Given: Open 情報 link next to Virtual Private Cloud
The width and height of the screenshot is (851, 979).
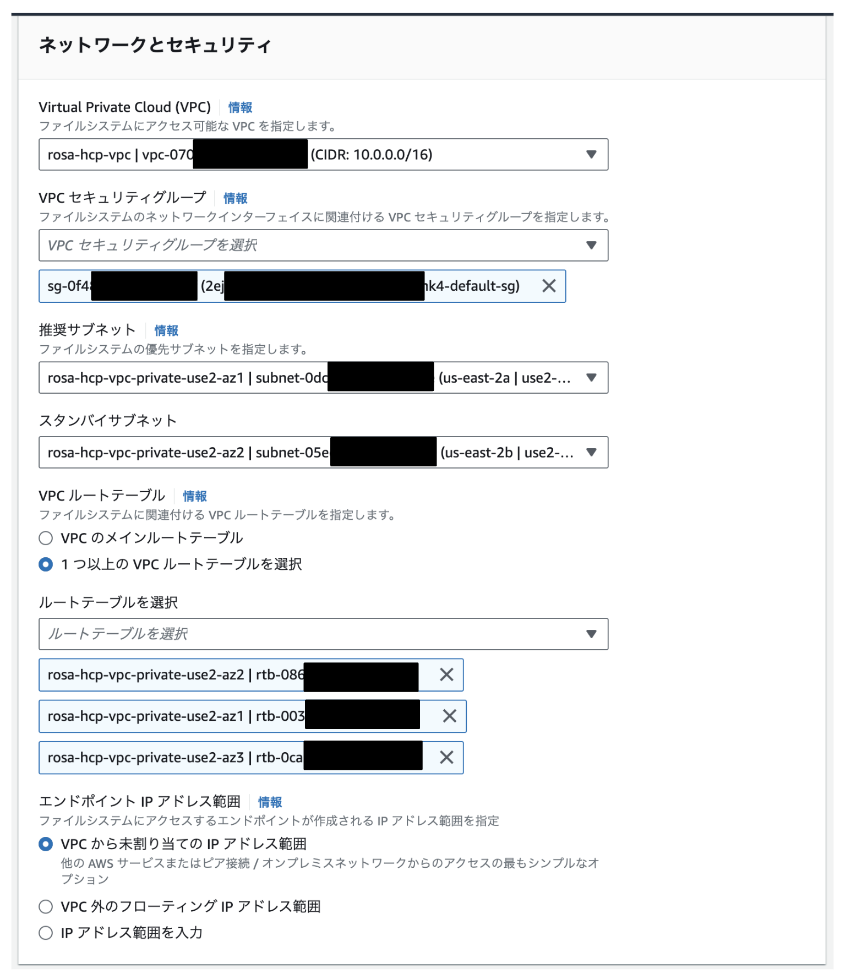Looking at the screenshot, I should pos(240,107).
